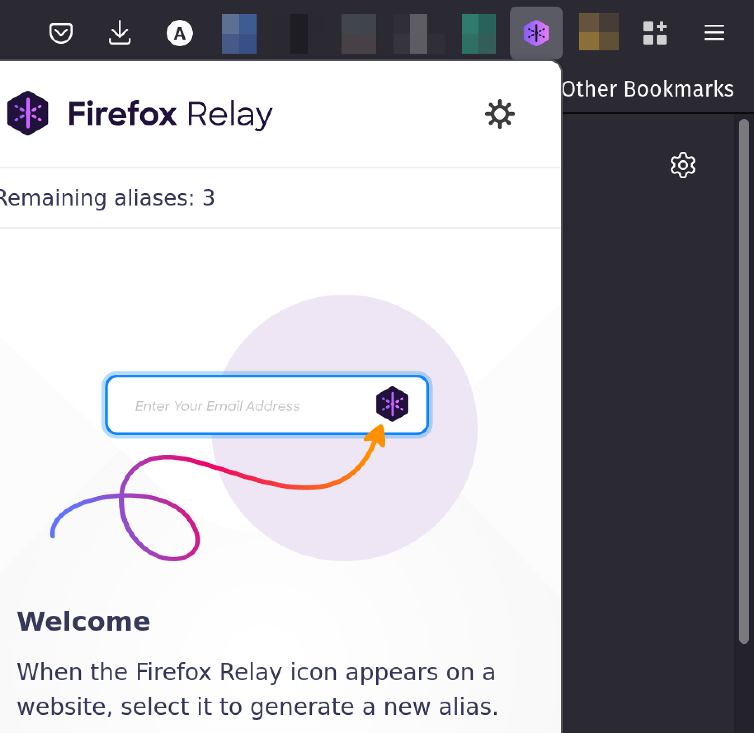This screenshot has width=754, height=733.
Task: Click the settings gear in the sidebar
Action: point(683,165)
